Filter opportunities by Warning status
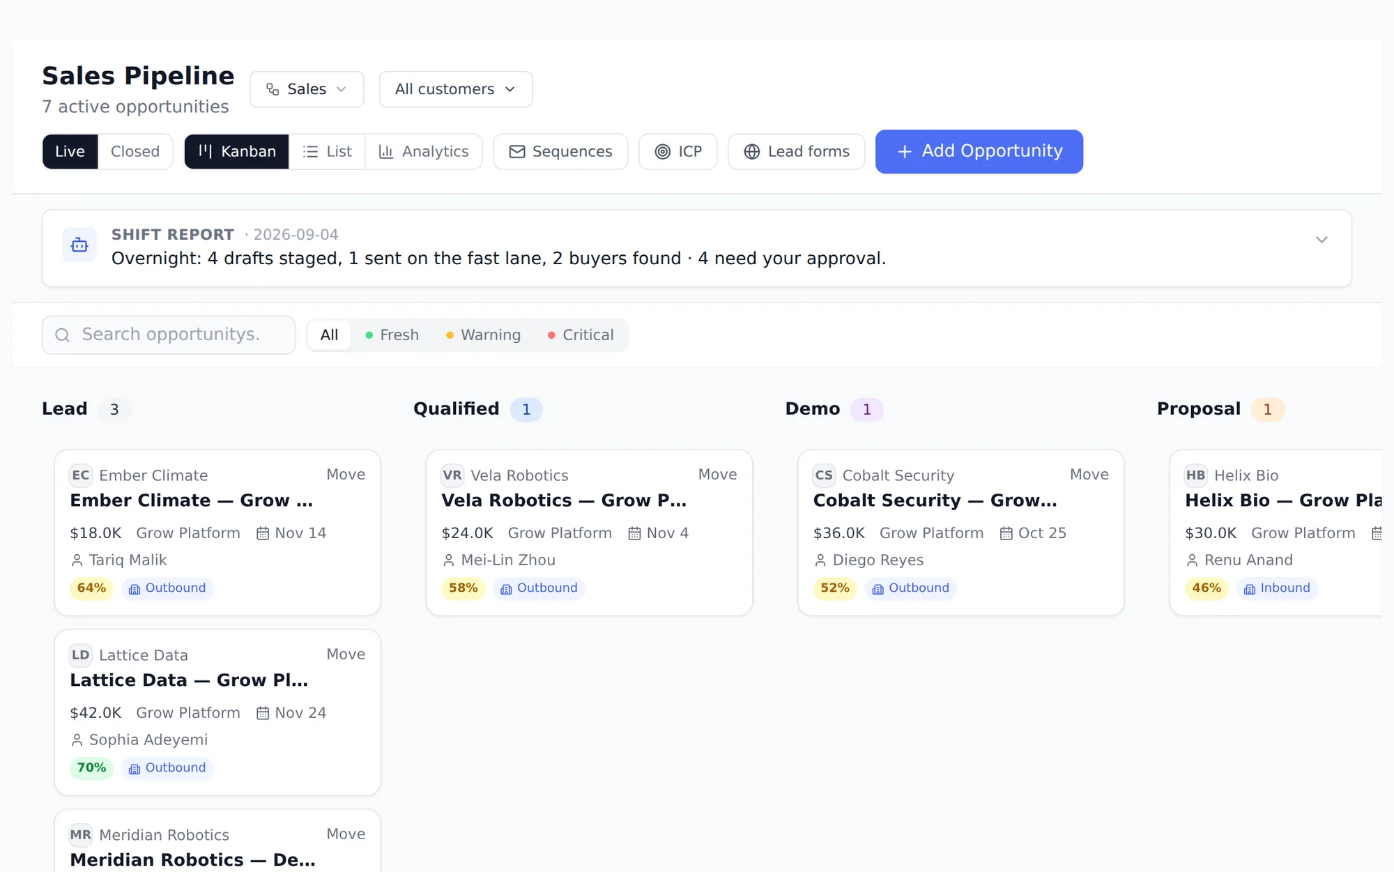 [483, 335]
